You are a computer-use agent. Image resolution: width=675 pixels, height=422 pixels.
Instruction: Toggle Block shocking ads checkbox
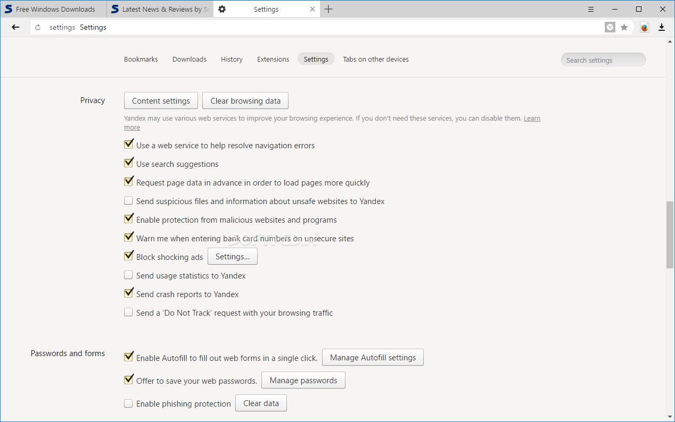click(x=128, y=256)
